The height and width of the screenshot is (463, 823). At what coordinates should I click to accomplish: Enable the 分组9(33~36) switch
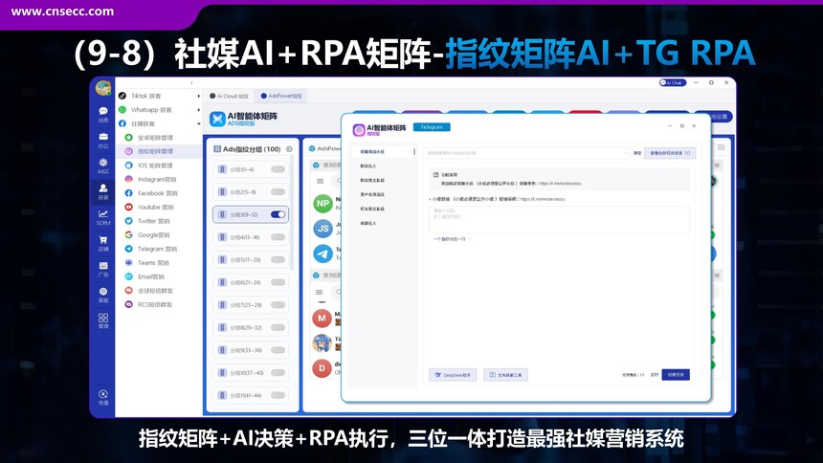[x=278, y=349]
